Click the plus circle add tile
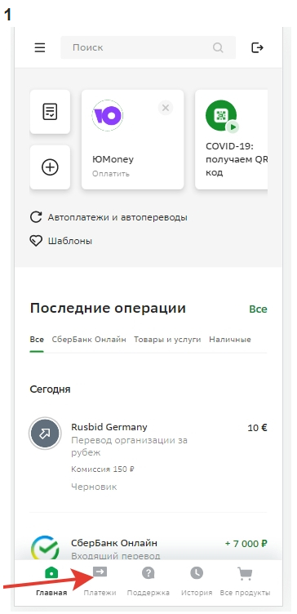297x614 pixels. coord(50,167)
